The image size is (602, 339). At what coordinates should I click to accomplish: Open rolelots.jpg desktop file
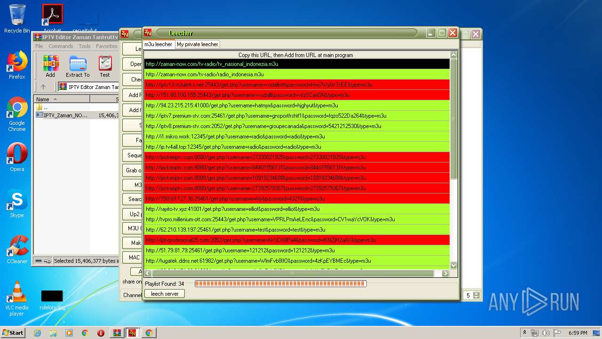pyautogui.click(x=52, y=300)
